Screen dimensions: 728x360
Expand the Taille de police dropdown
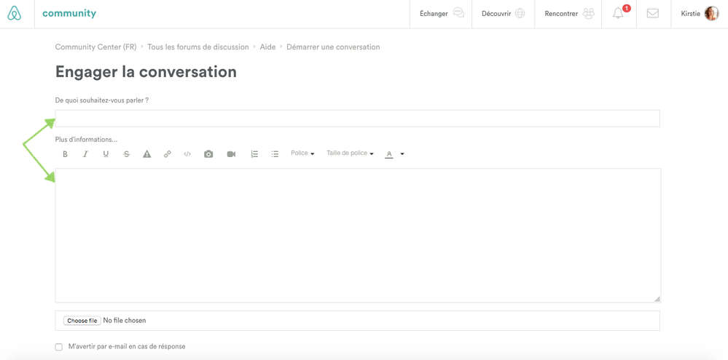[x=350, y=153]
